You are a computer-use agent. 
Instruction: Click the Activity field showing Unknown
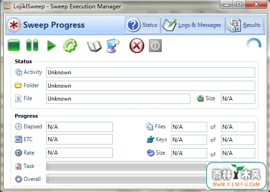[151, 72]
